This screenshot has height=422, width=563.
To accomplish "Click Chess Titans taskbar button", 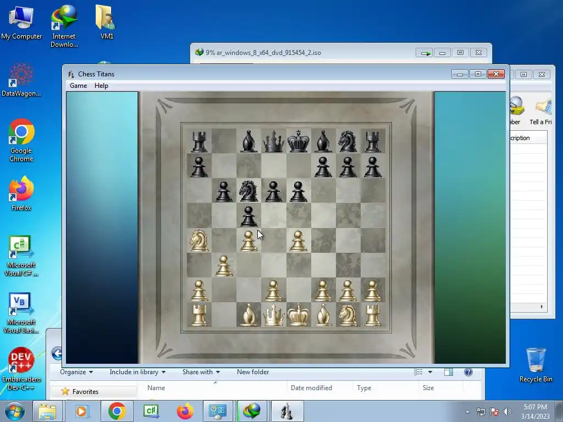I will coord(287,411).
